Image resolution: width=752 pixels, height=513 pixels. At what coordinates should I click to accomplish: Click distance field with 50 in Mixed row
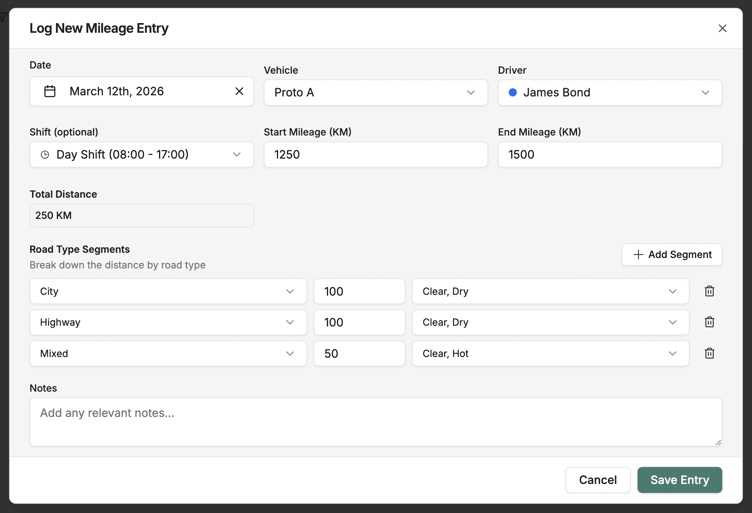359,353
